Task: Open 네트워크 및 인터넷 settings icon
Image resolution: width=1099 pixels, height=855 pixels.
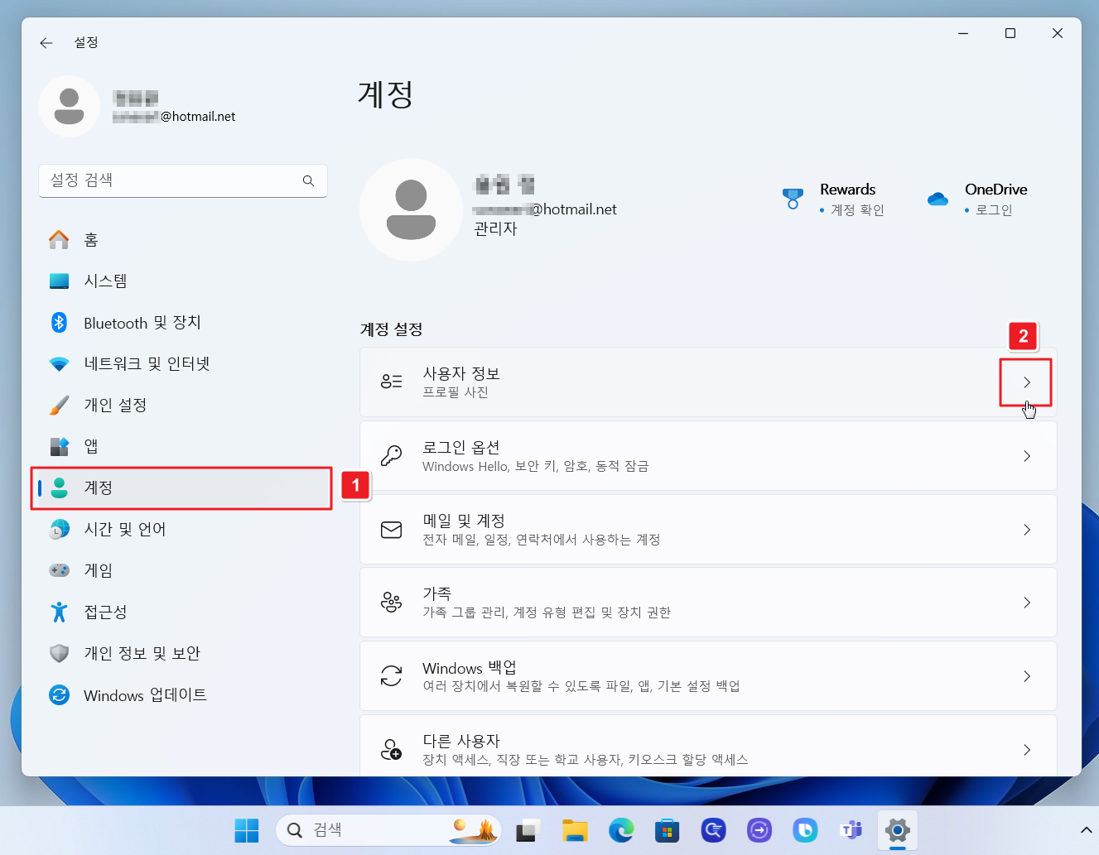Action: 59,363
